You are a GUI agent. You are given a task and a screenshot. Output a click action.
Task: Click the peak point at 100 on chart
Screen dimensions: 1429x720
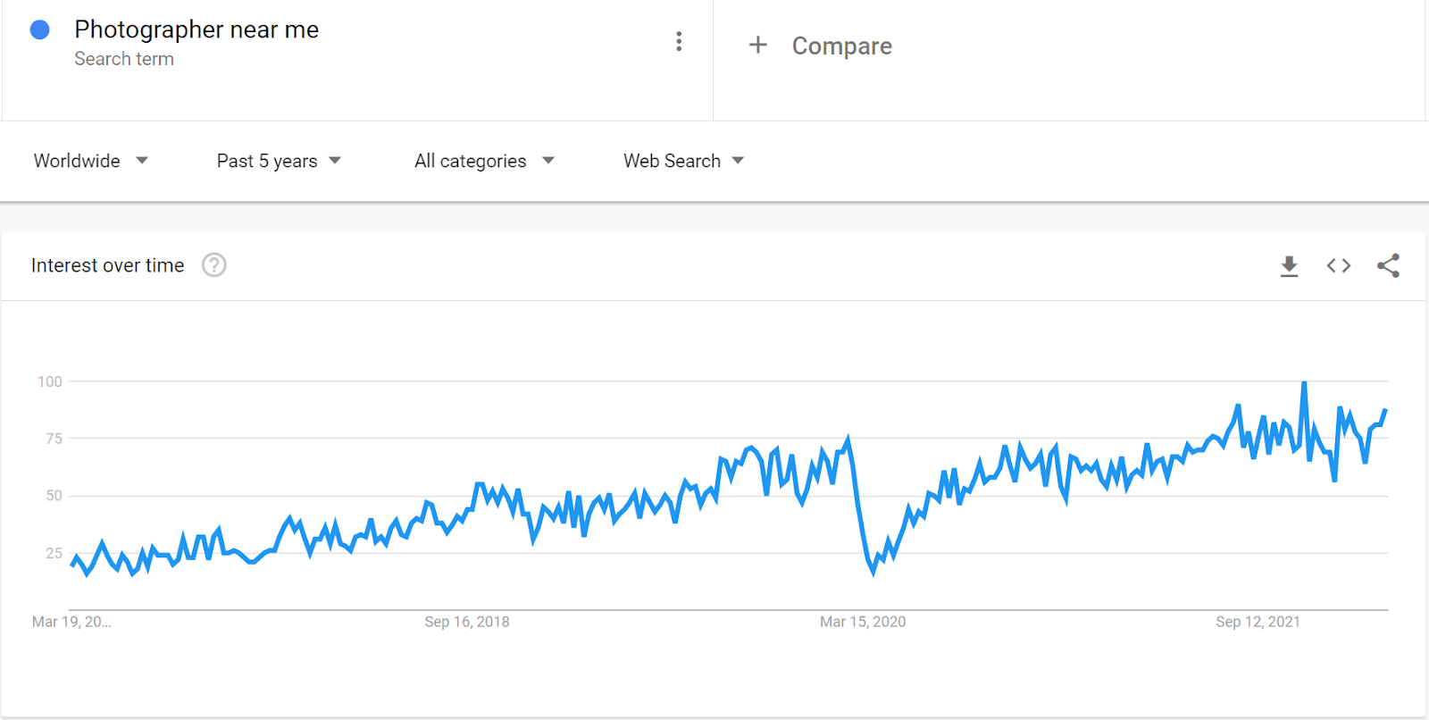pyautogui.click(x=1304, y=383)
